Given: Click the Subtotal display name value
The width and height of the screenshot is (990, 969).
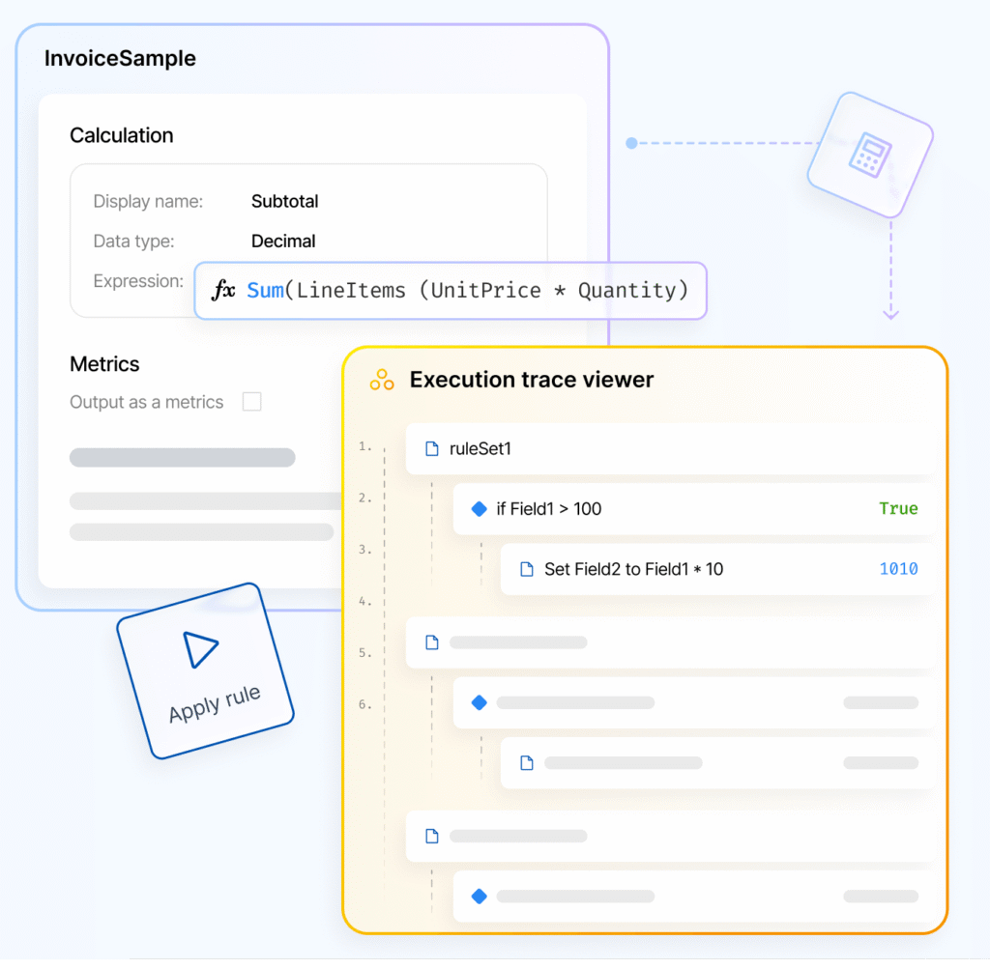Looking at the screenshot, I should click(285, 201).
